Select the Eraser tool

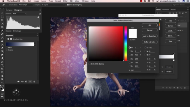pyautogui.click(x=2, y=48)
